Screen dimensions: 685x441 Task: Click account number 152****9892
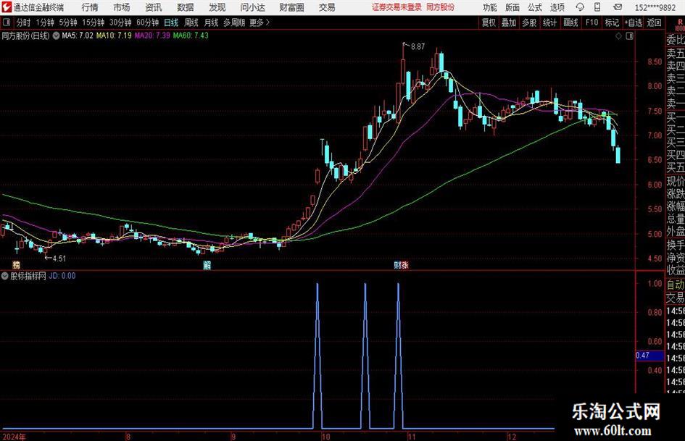pyautogui.click(x=655, y=7)
